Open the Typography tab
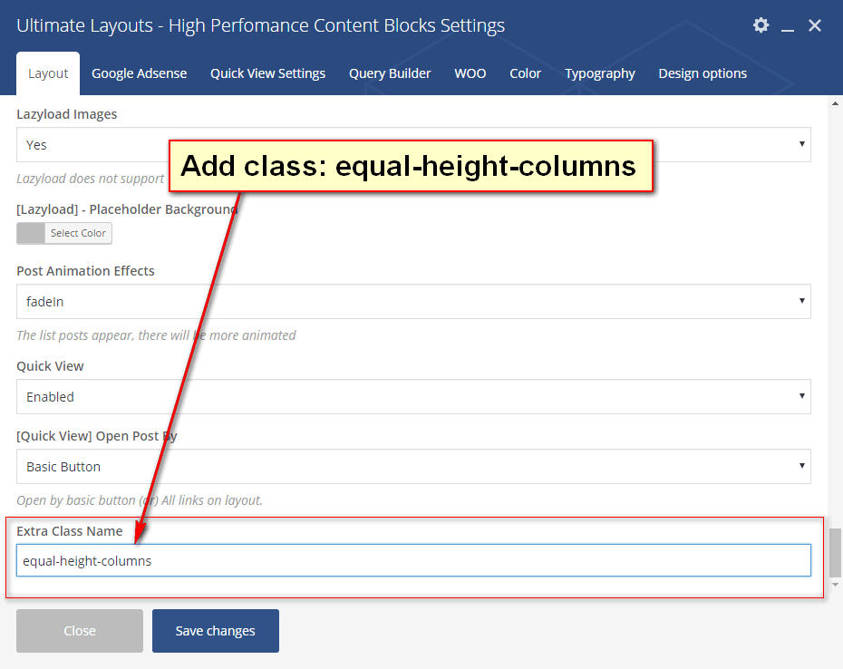Viewport: 843px width, 669px height. coord(599,73)
